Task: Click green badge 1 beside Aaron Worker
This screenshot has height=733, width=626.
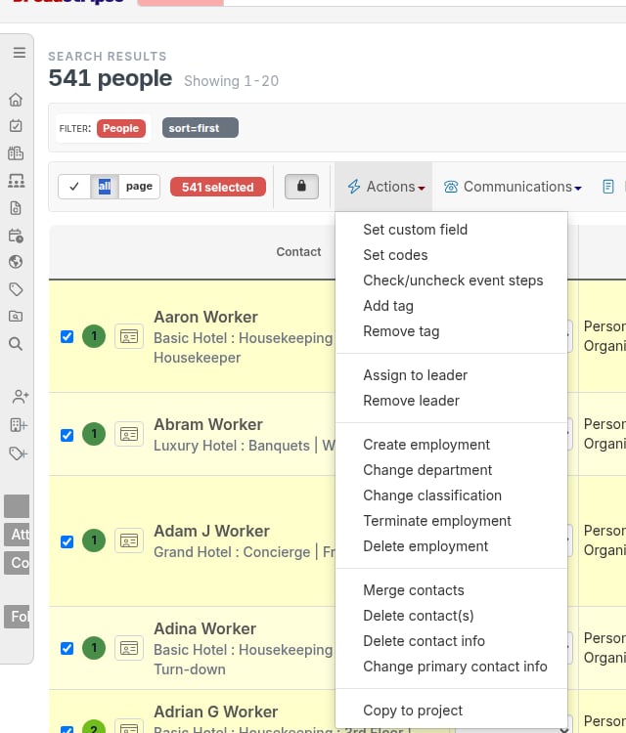Action: [94, 336]
